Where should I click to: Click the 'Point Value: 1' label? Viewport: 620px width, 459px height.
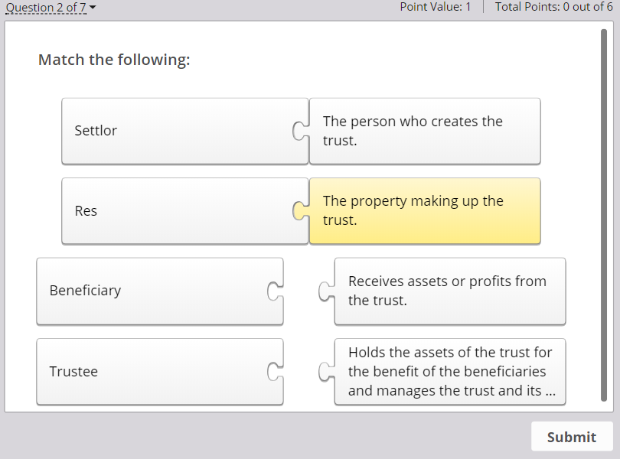point(436,7)
